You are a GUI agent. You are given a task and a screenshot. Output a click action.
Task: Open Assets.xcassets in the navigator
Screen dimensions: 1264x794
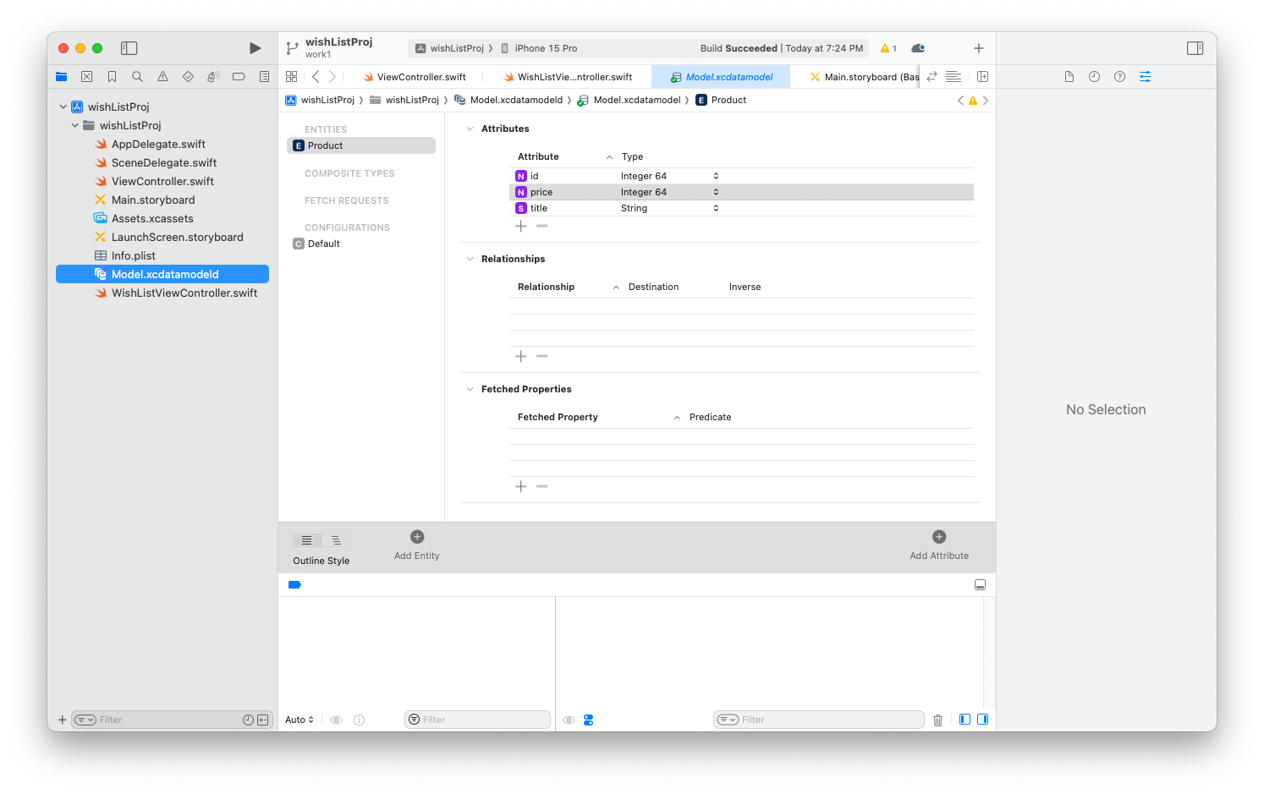click(x=152, y=218)
